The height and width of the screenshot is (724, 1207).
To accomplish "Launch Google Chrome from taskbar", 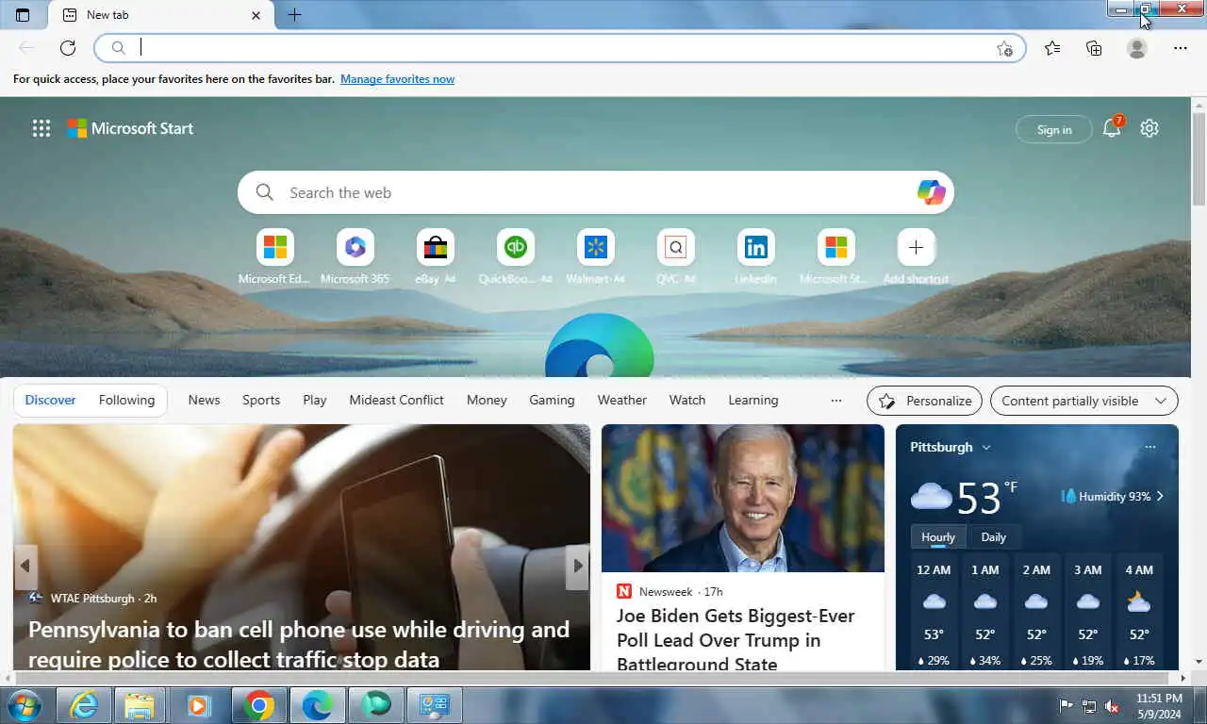I will click(258, 705).
